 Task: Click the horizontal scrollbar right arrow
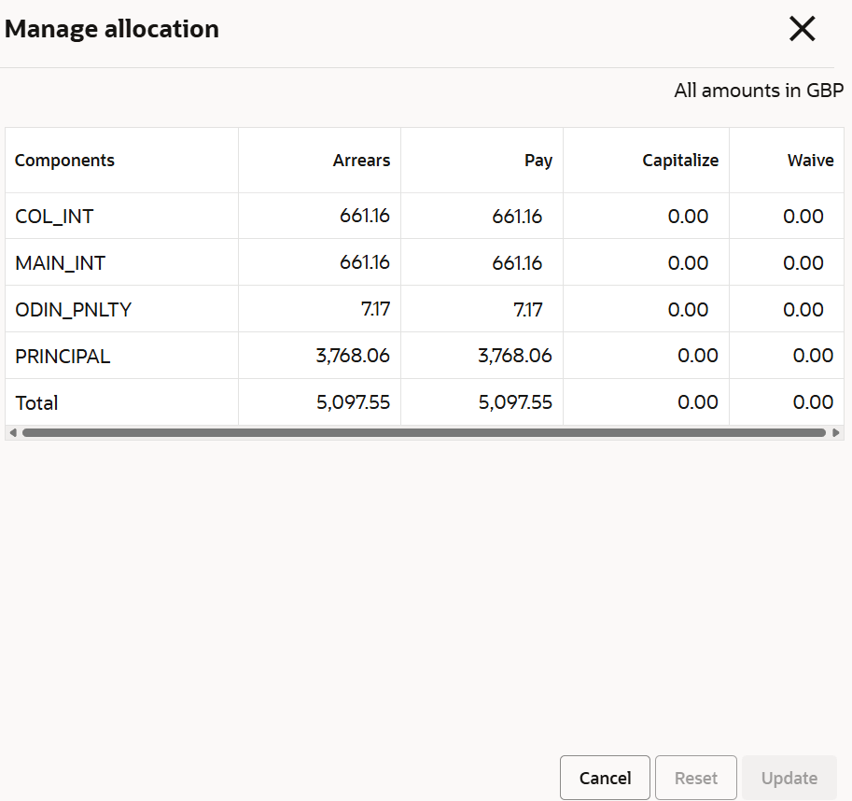[x=836, y=433]
